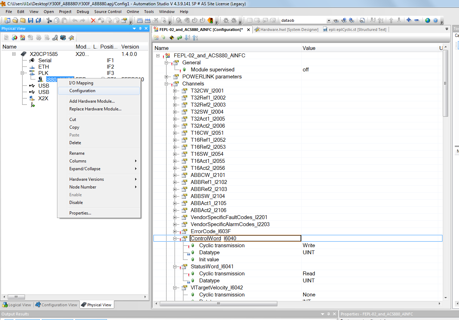Image resolution: width=459 pixels, height=320 pixels.
Task: Select Replace Hardware Module... in context menu
Action: coord(99,109)
